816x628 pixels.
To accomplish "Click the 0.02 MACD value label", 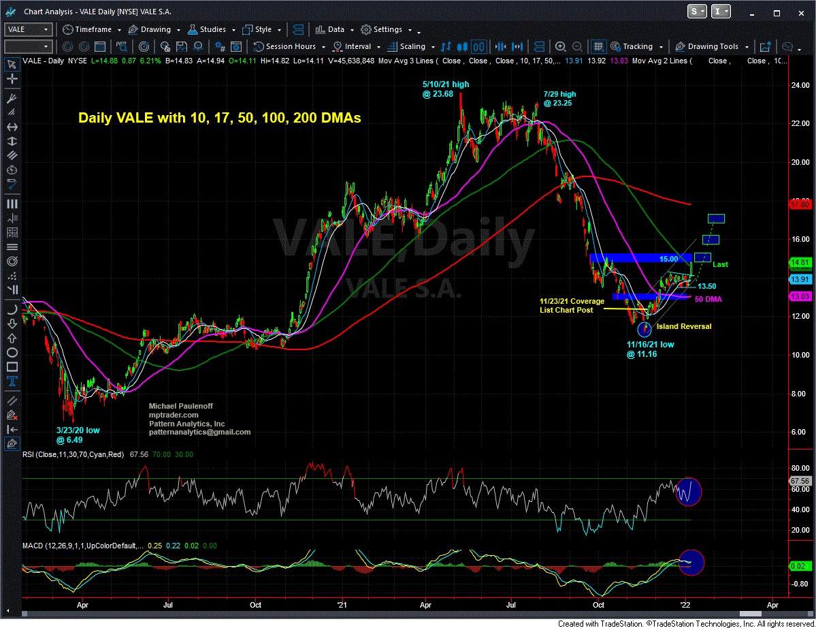I will pyautogui.click(x=800, y=566).
